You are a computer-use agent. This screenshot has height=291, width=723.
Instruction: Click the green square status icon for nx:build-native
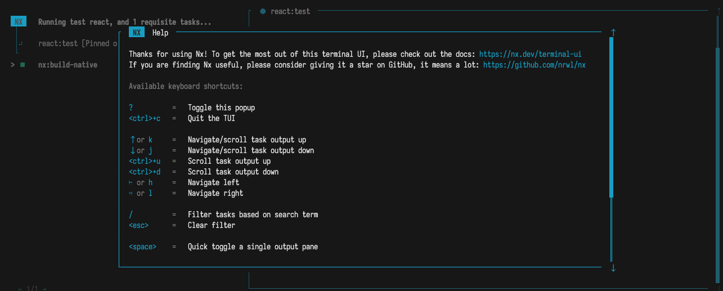(x=23, y=65)
